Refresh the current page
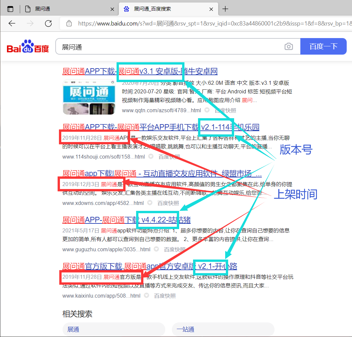The height and width of the screenshot is (337, 352). [48, 23]
